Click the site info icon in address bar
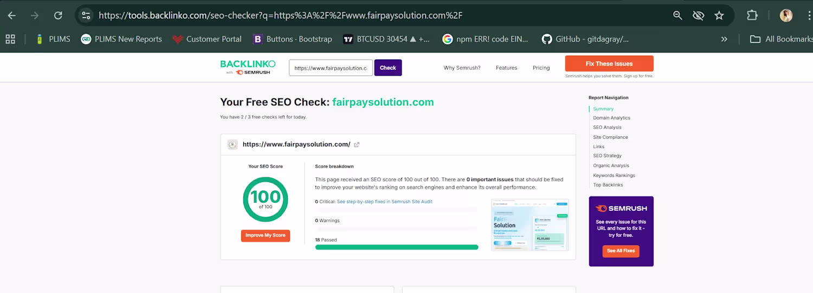This screenshot has height=293, width=813. 86,16
